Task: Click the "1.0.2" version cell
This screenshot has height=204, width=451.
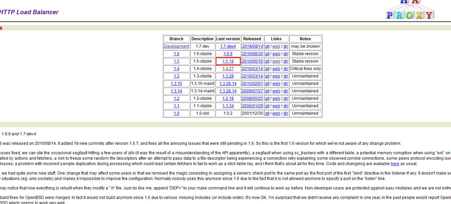Action: coord(228,113)
